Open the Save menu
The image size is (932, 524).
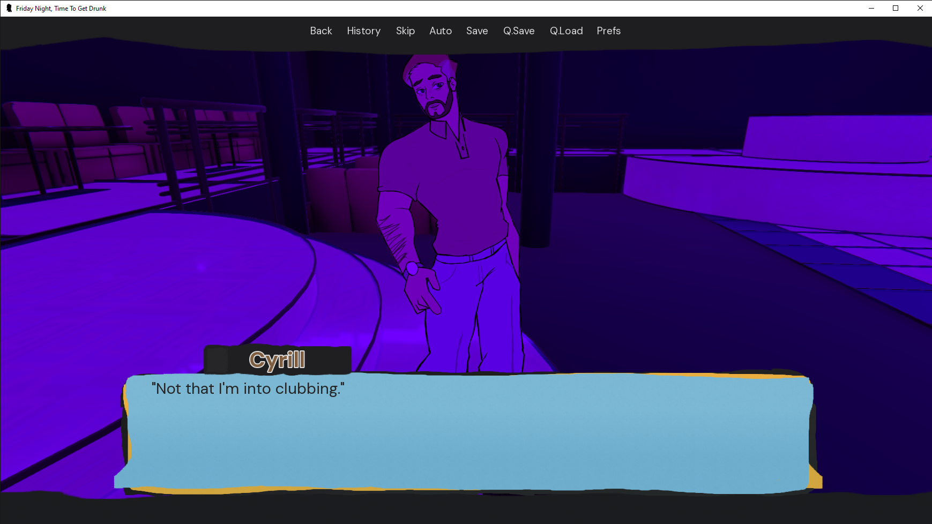click(477, 31)
